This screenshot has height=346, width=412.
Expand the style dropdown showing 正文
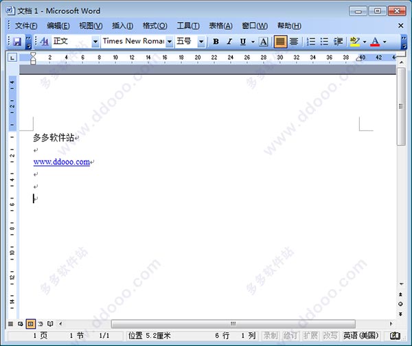[x=95, y=41]
